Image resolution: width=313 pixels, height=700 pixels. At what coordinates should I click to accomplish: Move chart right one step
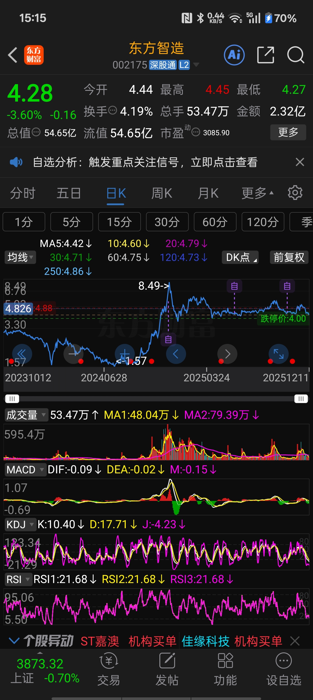[x=228, y=354]
